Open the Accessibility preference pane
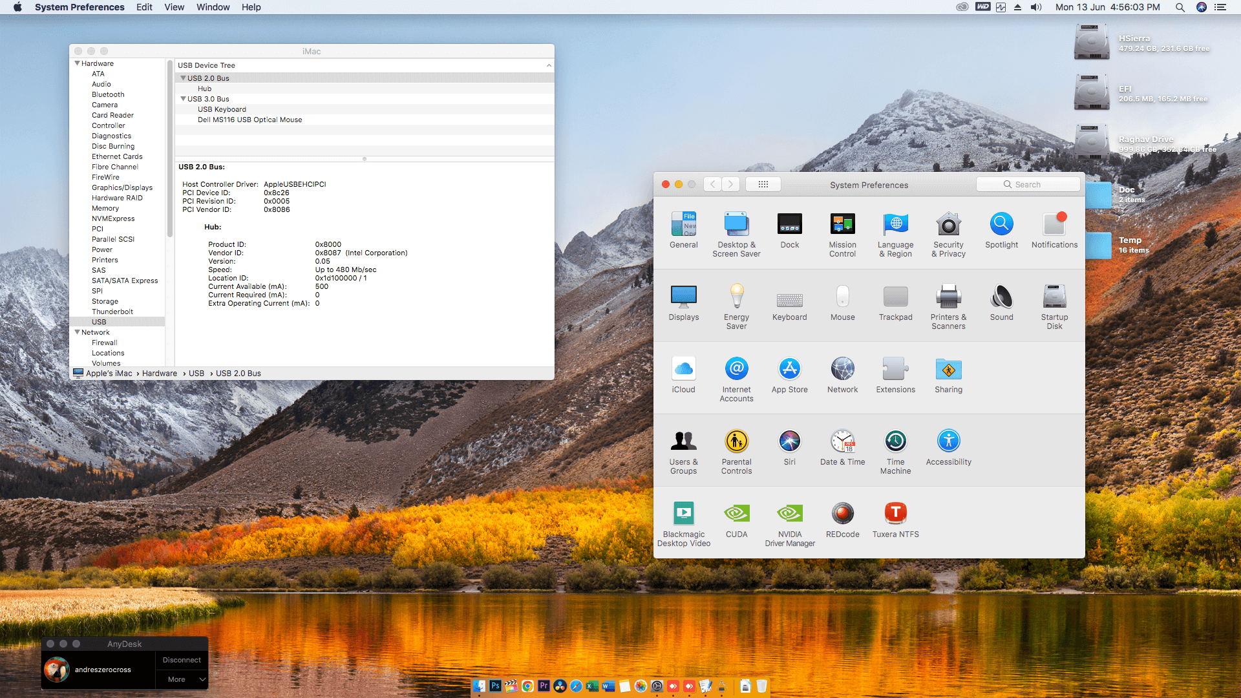Viewport: 1241px width, 698px height. point(948,447)
